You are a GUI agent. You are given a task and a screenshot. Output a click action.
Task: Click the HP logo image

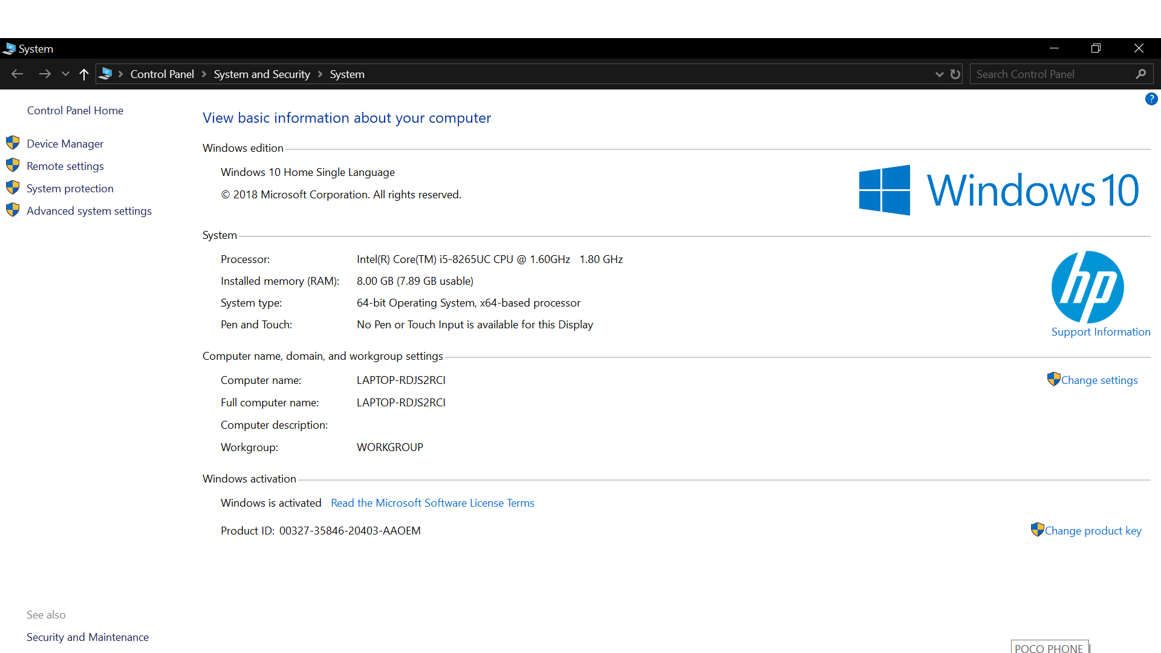(1087, 287)
